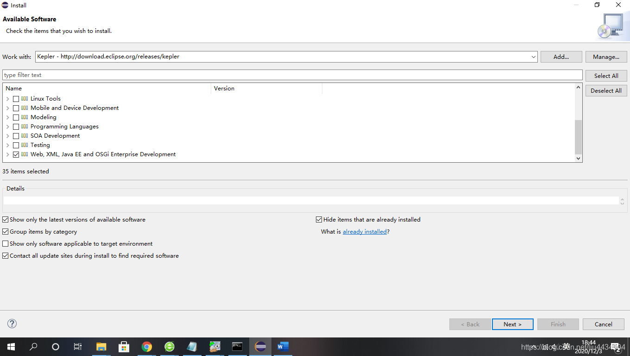Check the Modeling checkbox
Viewport: 630px width, 356px height.
pos(16,117)
